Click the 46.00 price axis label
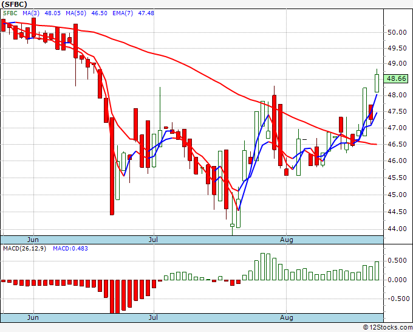The width and height of the screenshot is (413, 332). pyautogui.click(x=397, y=161)
